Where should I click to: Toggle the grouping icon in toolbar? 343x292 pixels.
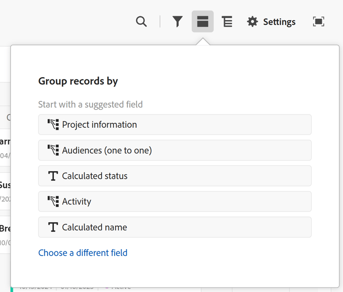pos(203,21)
